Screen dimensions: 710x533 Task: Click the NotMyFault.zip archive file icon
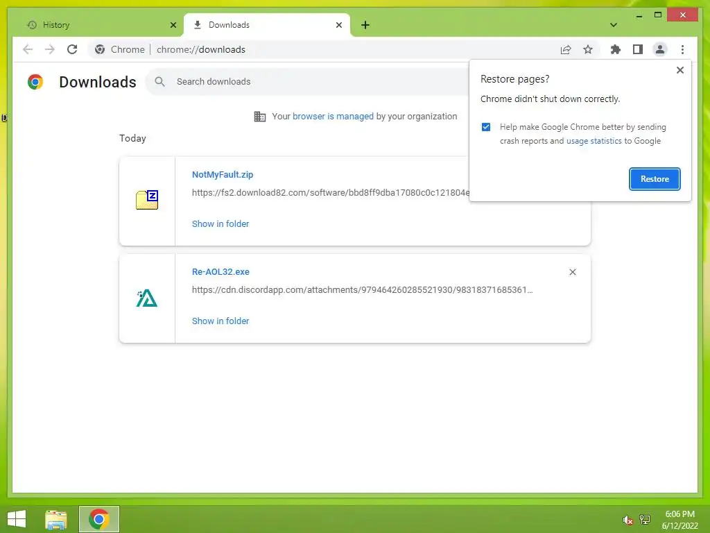pyautogui.click(x=147, y=200)
